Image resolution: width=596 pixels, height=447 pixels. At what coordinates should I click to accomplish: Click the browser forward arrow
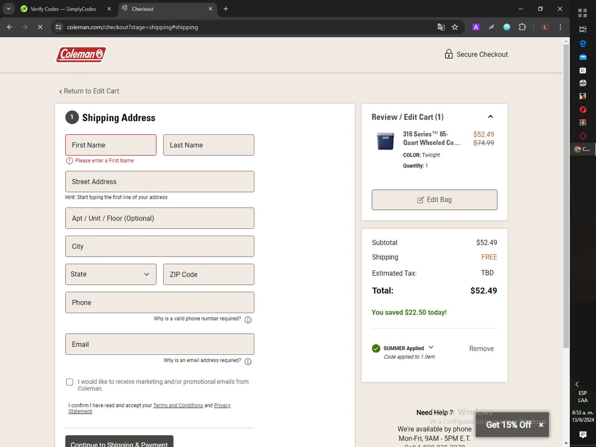(x=25, y=27)
